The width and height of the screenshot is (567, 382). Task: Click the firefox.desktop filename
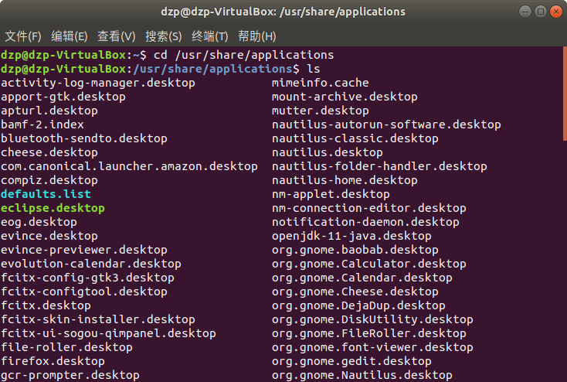[53, 361]
